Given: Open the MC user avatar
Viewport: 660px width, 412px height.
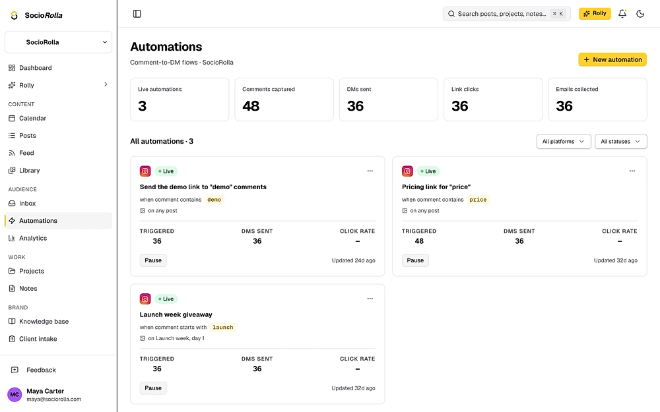Looking at the screenshot, I should click(15, 394).
